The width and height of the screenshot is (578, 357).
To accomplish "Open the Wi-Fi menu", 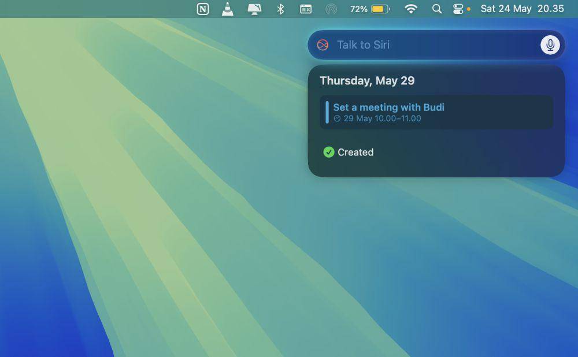I will point(411,9).
